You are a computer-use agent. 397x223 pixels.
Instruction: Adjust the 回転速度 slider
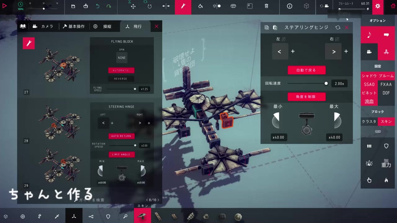tap(307, 83)
